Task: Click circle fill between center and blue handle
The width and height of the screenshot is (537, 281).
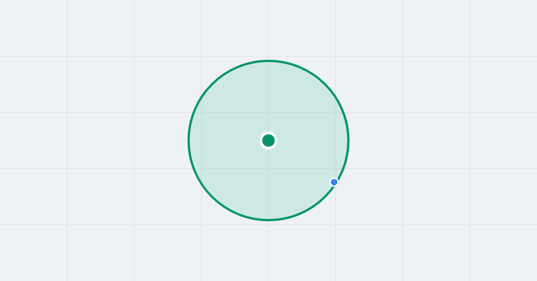Action: click(302, 161)
